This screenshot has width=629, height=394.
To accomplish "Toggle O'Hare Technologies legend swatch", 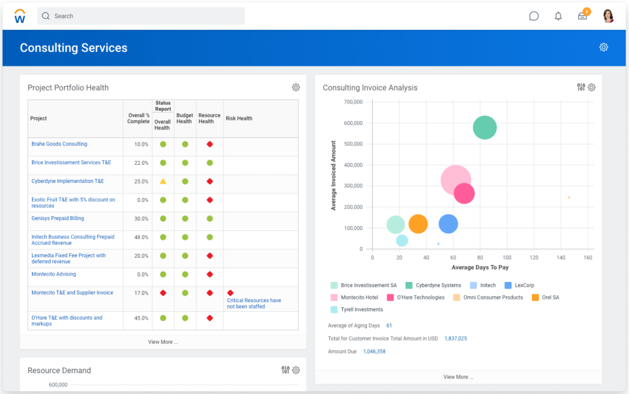I will click(390, 298).
